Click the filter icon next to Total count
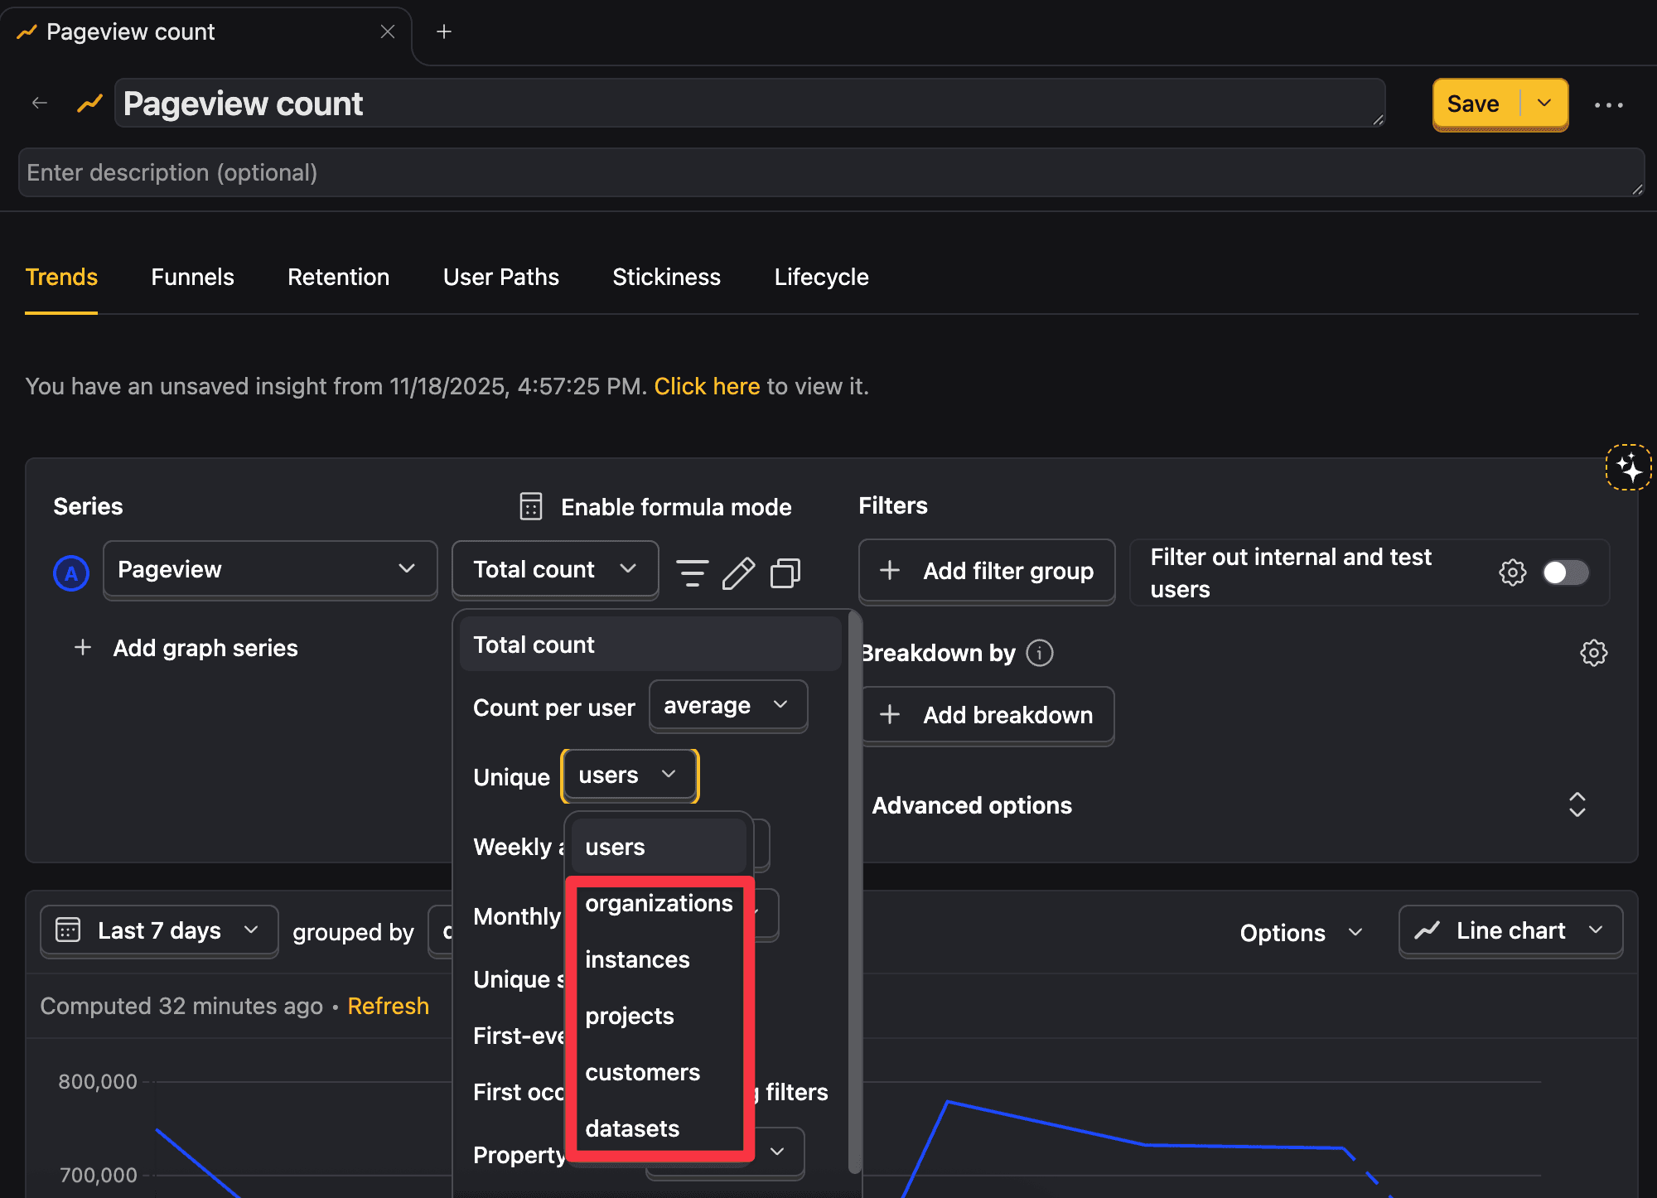 tap(693, 572)
